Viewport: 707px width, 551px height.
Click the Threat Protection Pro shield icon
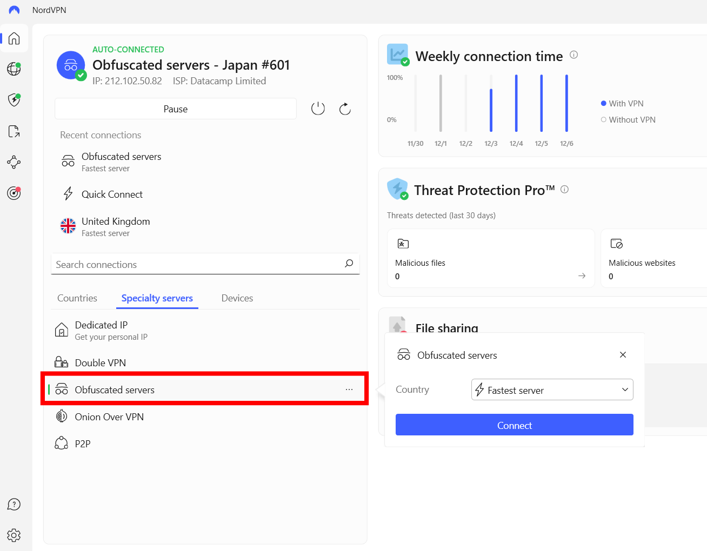(398, 189)
